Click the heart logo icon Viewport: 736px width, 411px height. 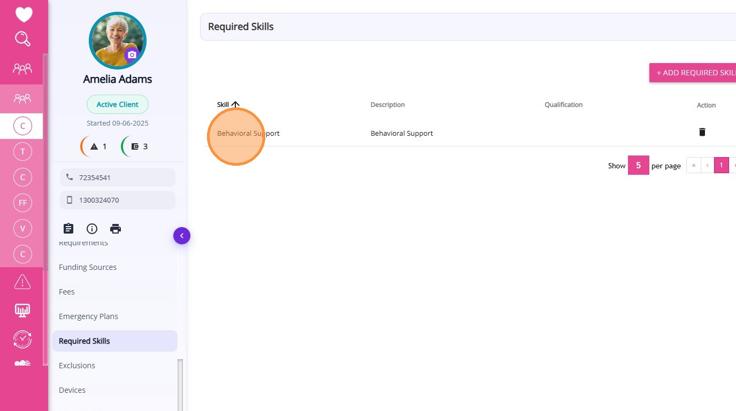tap(24, 14)
